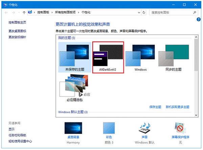Click the refresh button beside address bar
This screenshot has height=150, width=203.
click(144, 12)
